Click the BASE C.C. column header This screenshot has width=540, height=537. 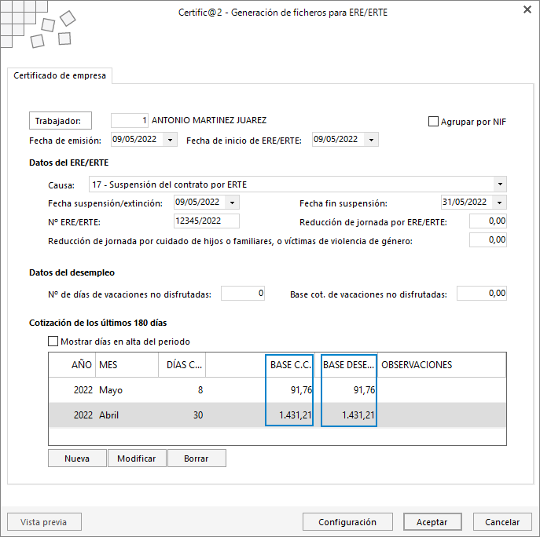tap(289, 364)
